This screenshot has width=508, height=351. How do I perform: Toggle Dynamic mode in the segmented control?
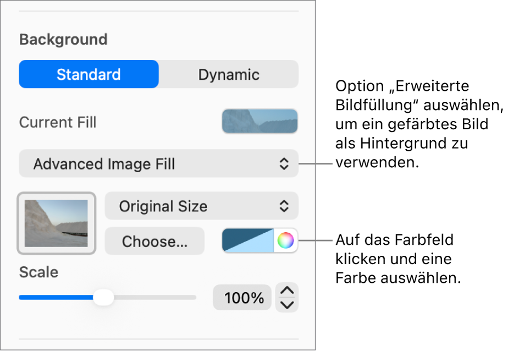[x=229, y=74]
